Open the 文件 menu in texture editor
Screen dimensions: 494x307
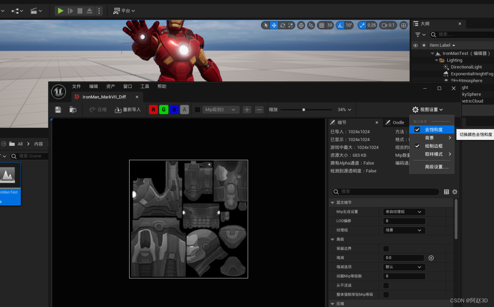coord(76,86)
